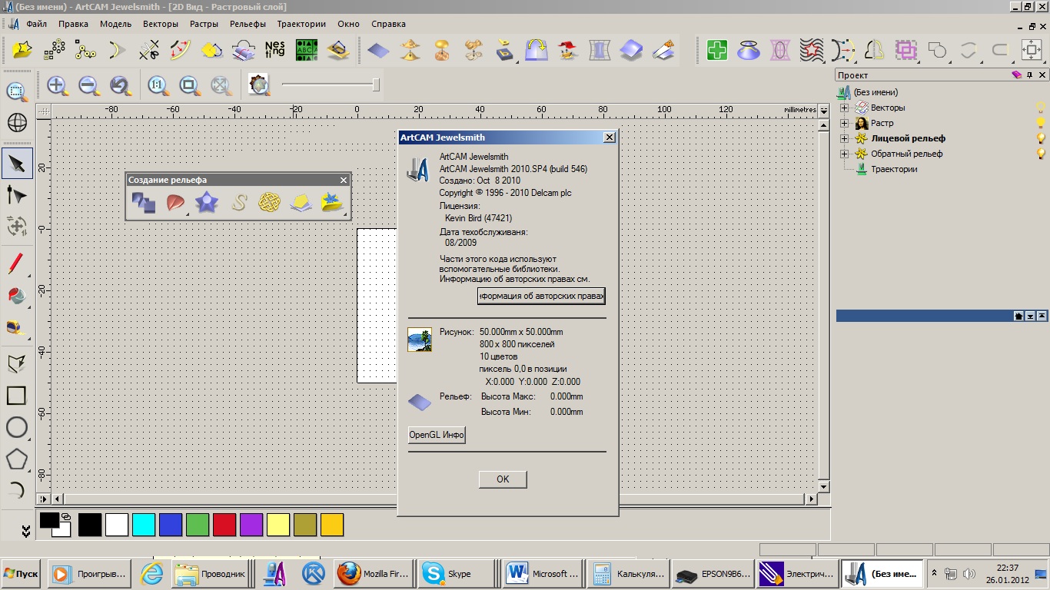
Task: Select the shape editor dome icon in relief panel
Action: [176, 203]
